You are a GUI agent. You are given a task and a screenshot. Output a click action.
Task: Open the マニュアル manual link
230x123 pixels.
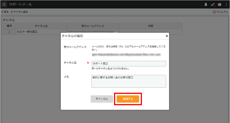point(220,12)
